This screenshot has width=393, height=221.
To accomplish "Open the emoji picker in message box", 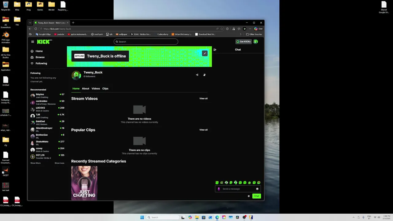I will (x=257, y=189).
